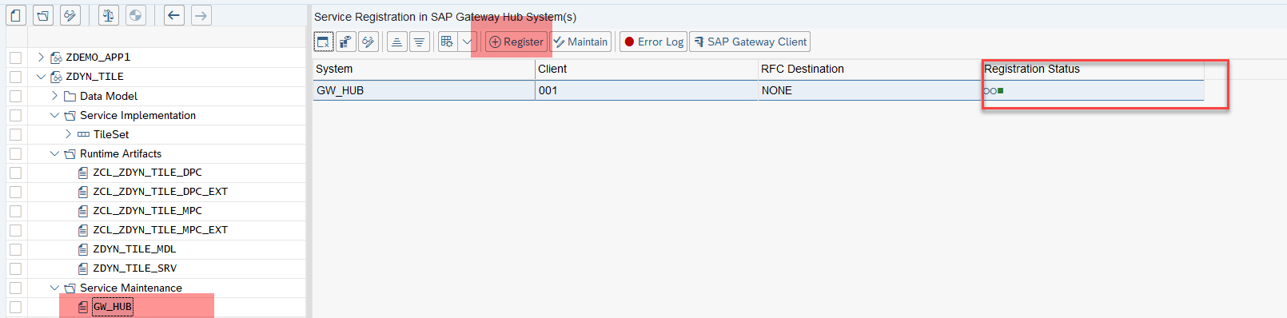Select the Data Model folder
Viewport: 1287px width, 318px height.
(x=109, y=96)
